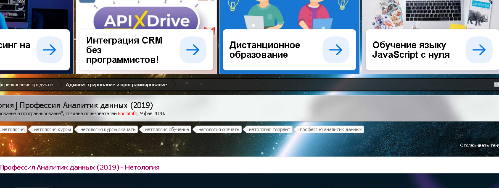This screenshot has height=188, width=499.
Task: Go to 'Администрирование и программирование' breadcrumb
Action: pyautogui.click(x=116, y=85)
